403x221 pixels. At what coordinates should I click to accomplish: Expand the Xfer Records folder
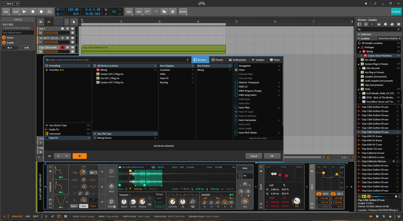tap(360, 68)
